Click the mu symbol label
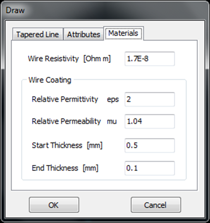The image size is (210, 223). (x=112, y=122)
